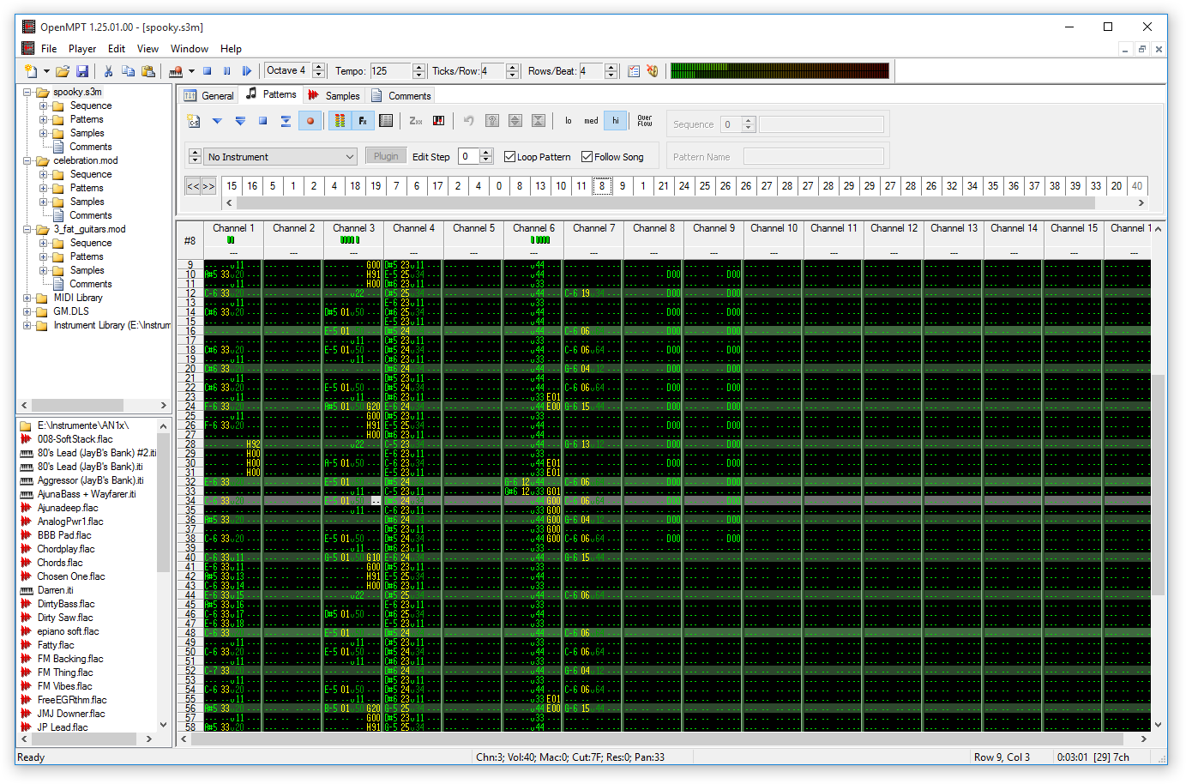The width and height of the screenshot is (1186, 784).
Task: Select order 13 in the sequence list
Action: pos(540,186)
